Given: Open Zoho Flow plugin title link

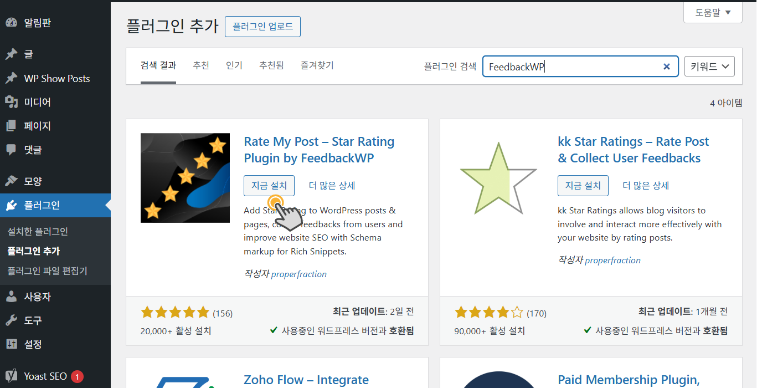Looking at the screenshot, I should 306,380.
